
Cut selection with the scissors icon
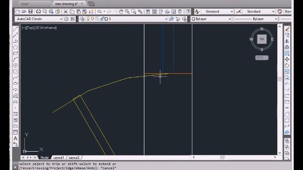(65, 11)
